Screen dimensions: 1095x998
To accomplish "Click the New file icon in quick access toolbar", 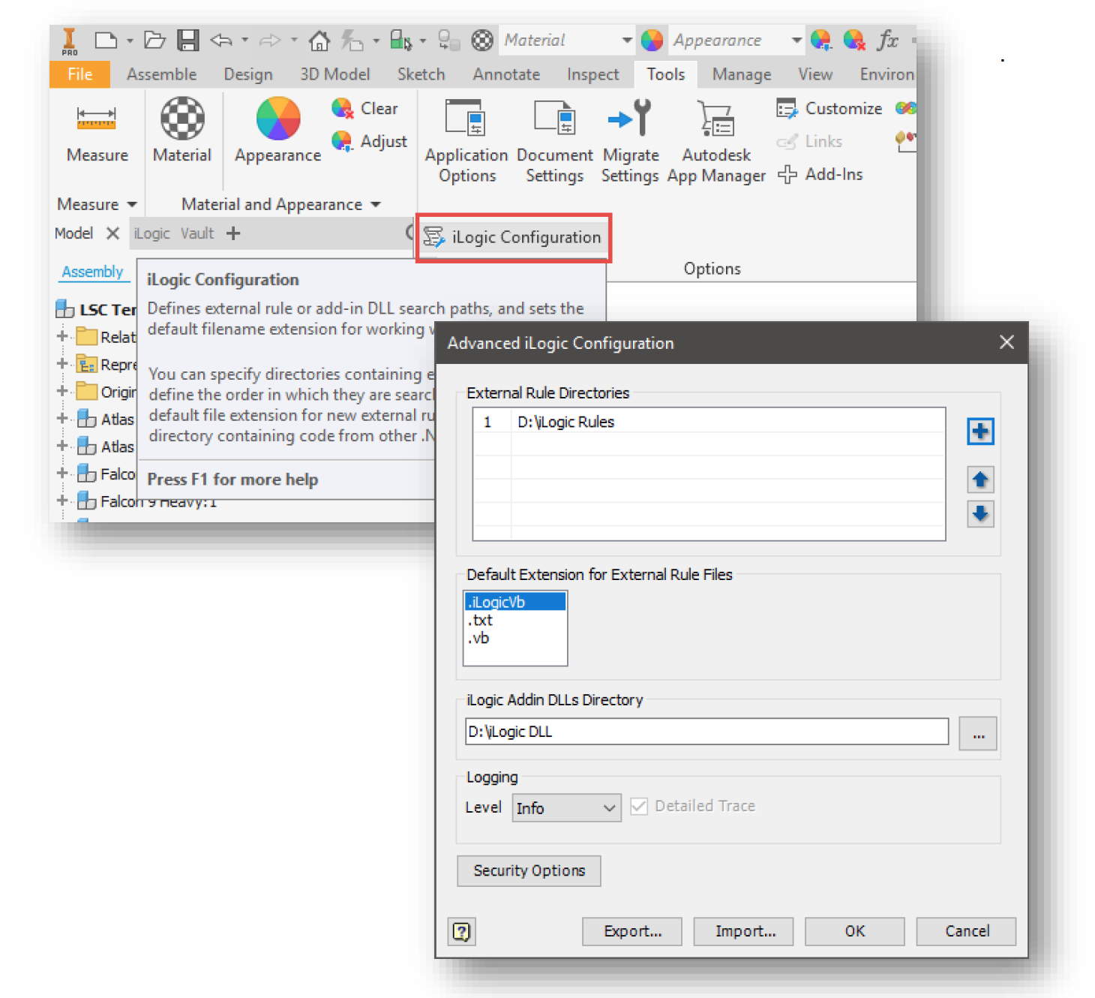I will coord(106,40).
